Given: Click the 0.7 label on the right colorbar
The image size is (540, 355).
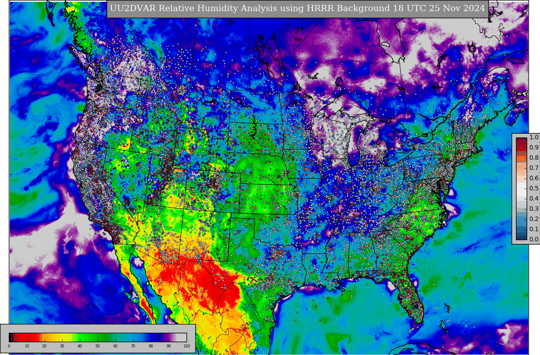Looking at the screenshot, I should (534, 168).
